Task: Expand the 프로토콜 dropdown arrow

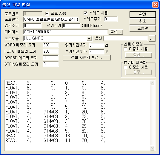Action: click(x=89, y=39)
